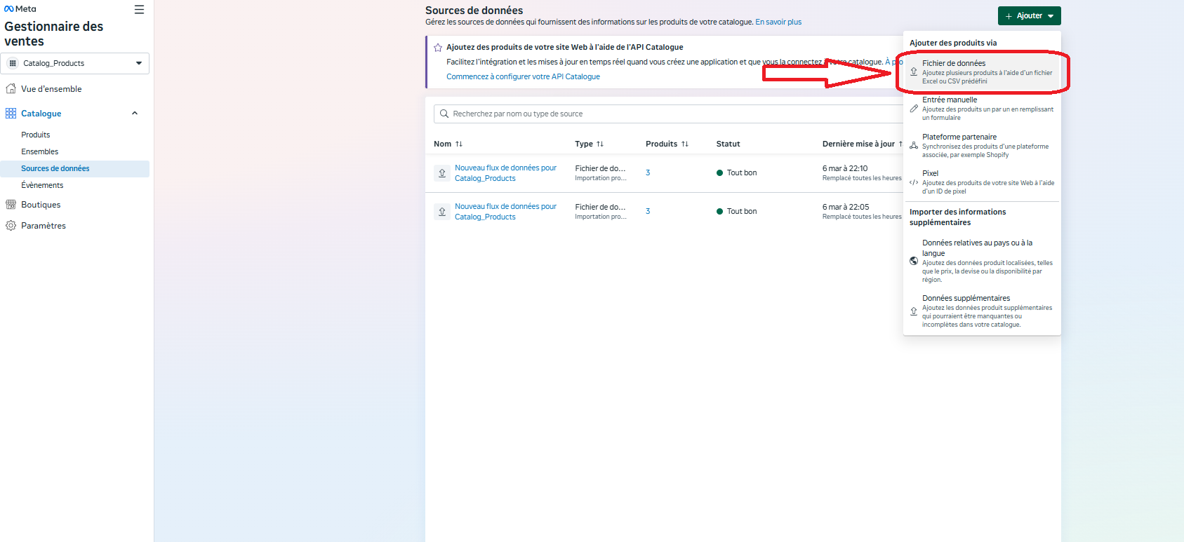Follow the En savoir plus link
The height and width of the screenshot is (542, 1184).
pos(778,22)
